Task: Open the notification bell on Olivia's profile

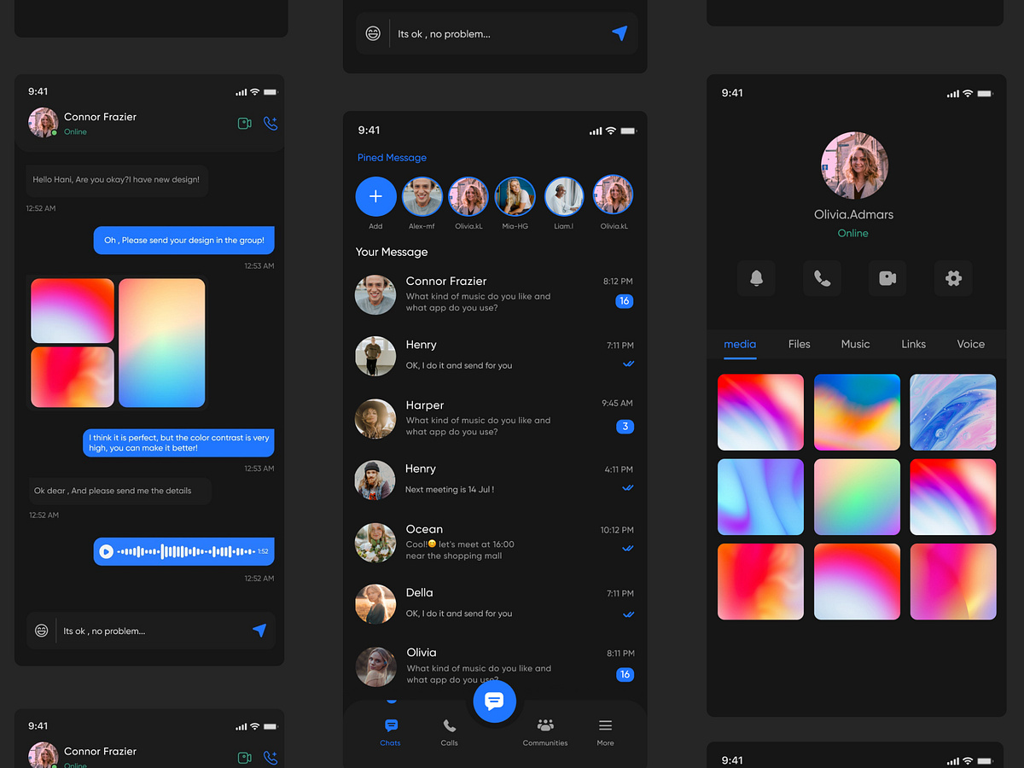Action: click(x=757, y=277)
